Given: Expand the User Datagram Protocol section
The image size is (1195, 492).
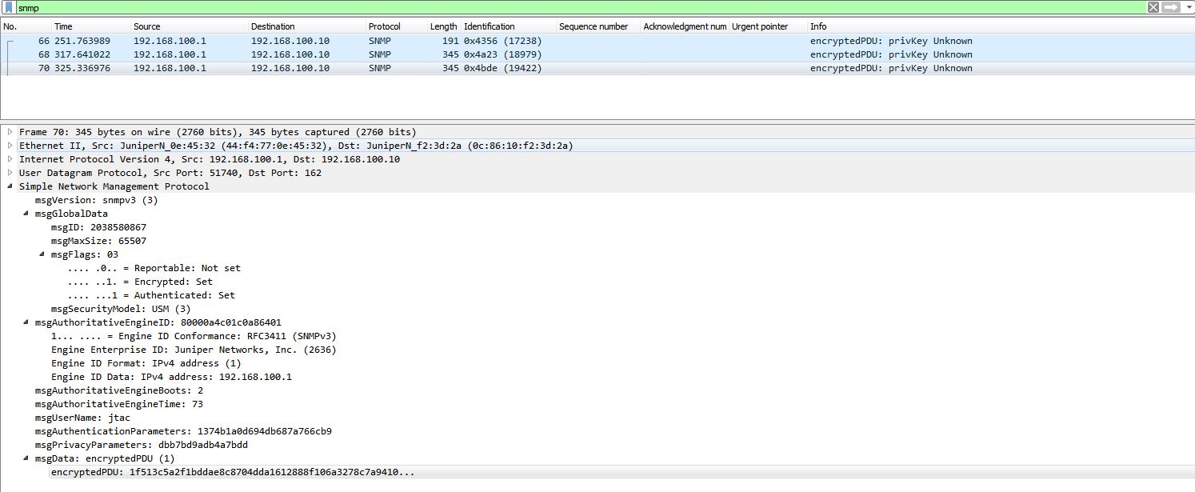Looking at the screenshot, I should 9,172.
